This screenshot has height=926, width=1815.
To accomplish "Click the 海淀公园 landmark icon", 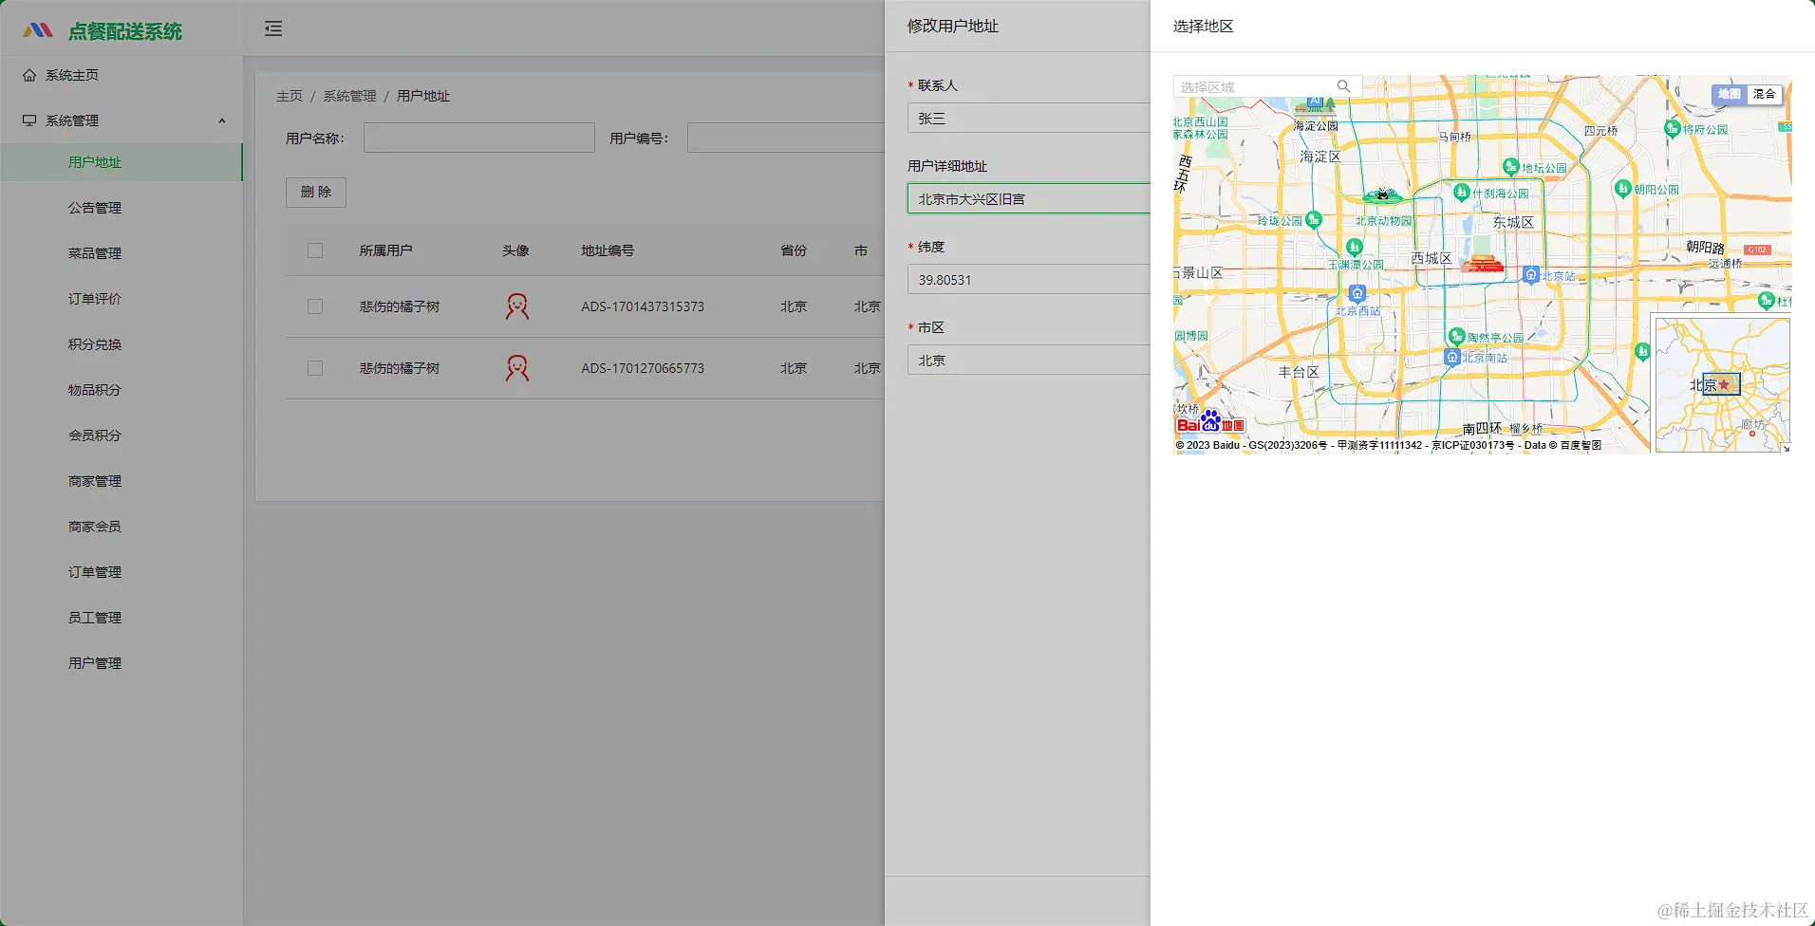I will click(x=1315, y=105).
